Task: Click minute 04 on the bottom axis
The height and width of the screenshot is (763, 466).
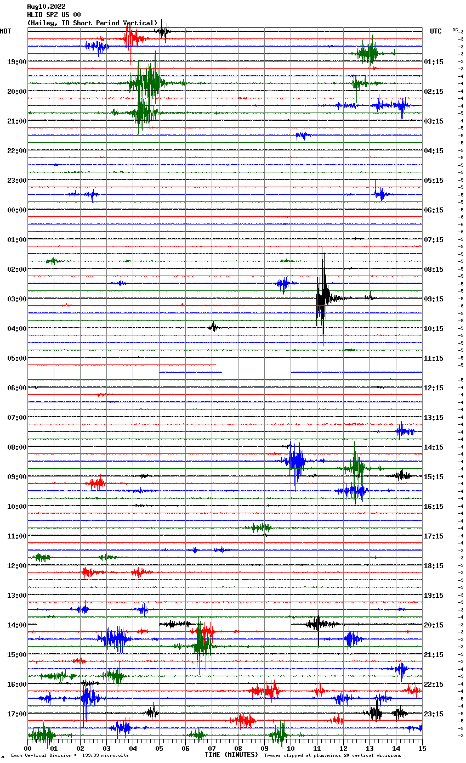Action: coord(133,748)
